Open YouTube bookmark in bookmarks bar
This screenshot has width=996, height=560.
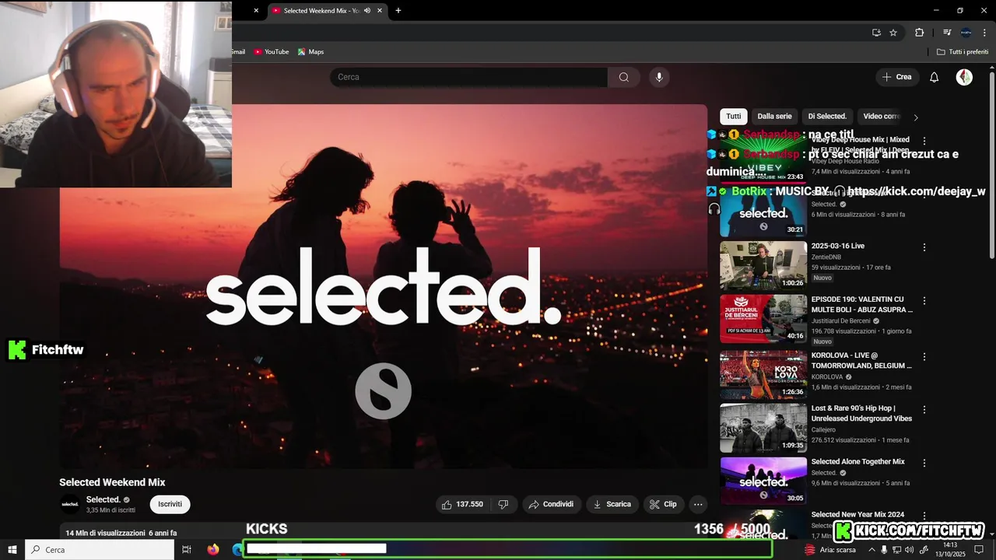271,52
